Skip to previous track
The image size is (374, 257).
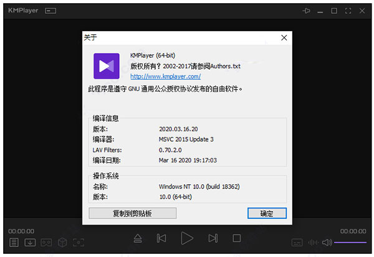point(161,238)
